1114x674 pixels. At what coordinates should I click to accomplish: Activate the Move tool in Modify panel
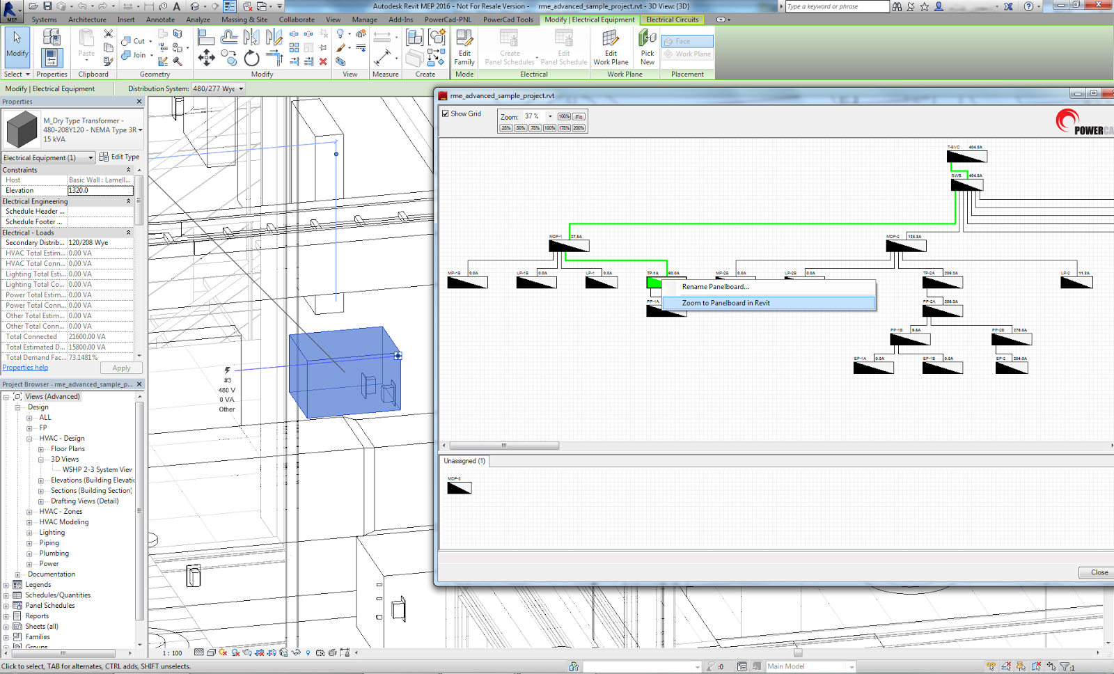(206, 58)
